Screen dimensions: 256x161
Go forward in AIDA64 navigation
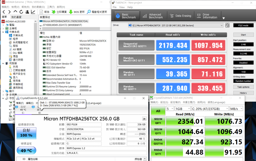coord(10,12)
